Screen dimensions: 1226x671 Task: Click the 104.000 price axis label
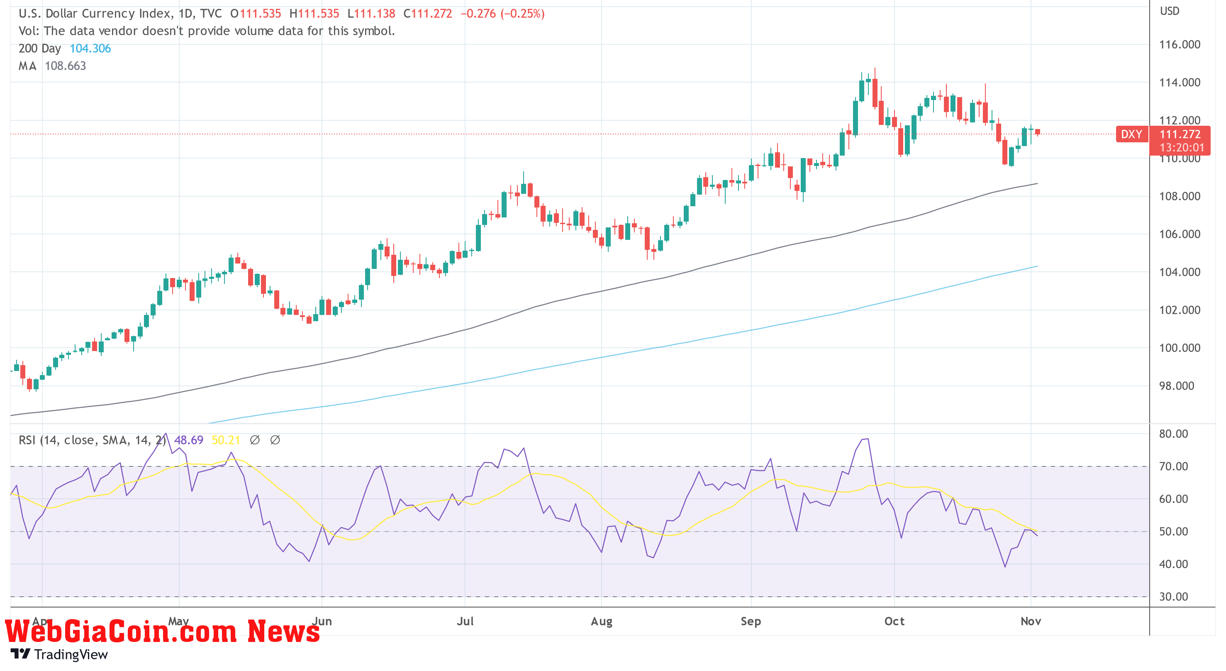tap(1180, 272)
